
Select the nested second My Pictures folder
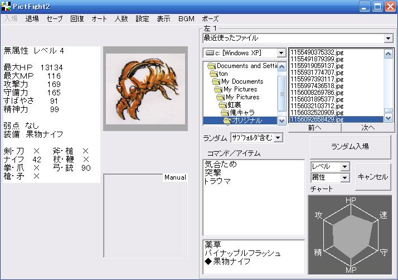[238, 97]
